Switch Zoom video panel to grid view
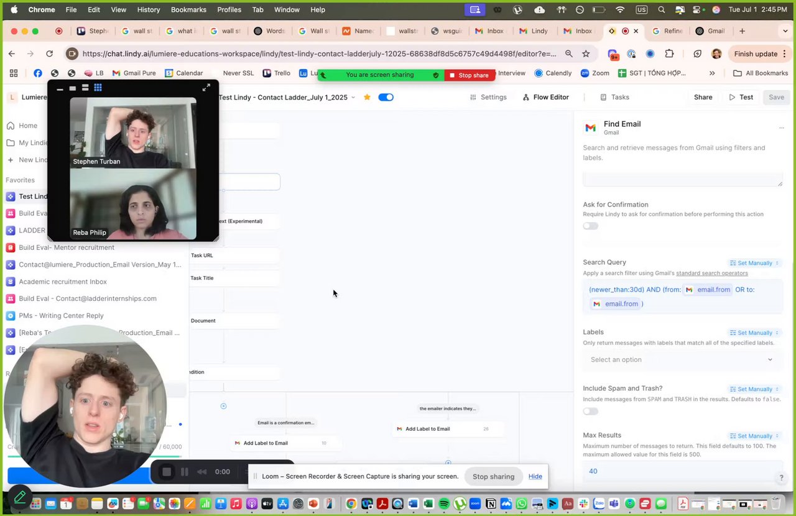Viewport: 796px width, 516px height. tap(98, 88)
